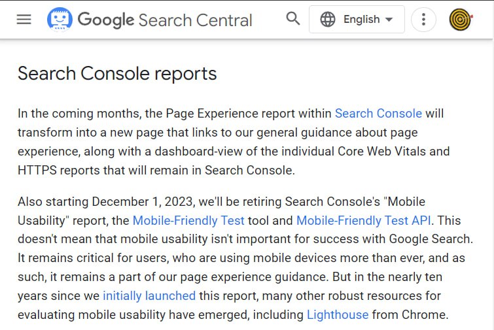Open the Lighthouse link
494x330 pixels.
[x=338, y=314]
